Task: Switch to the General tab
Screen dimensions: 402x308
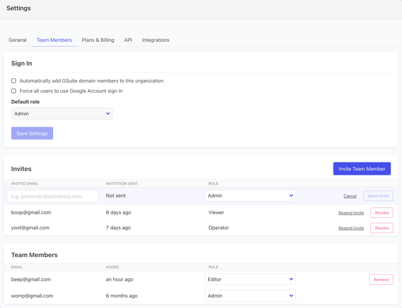Action: pyautogui.click(x=18, y=40)
